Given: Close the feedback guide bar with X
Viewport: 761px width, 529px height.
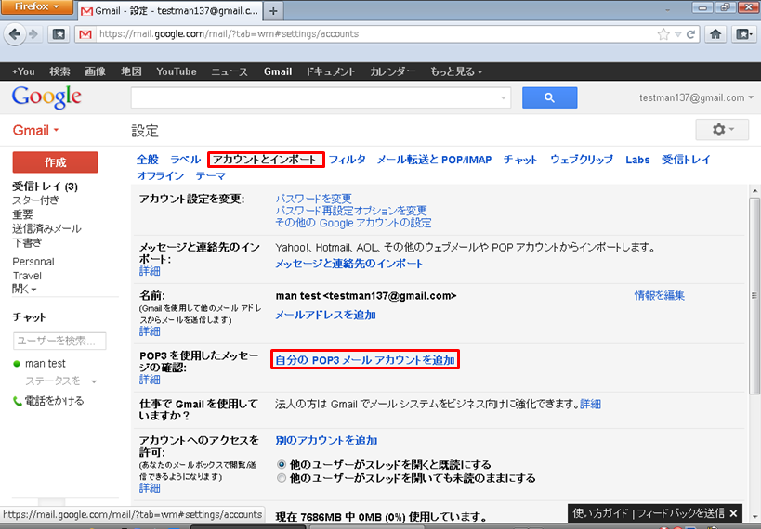Looking at the screenshot, I should point(733,513).
